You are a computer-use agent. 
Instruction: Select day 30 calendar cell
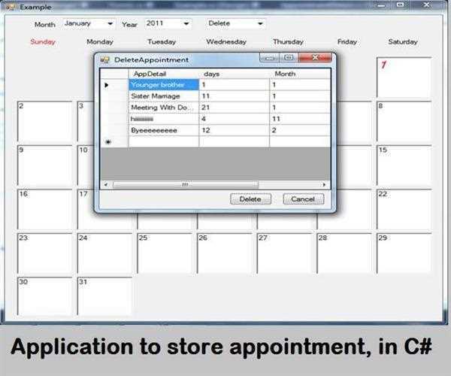point(45,296)
